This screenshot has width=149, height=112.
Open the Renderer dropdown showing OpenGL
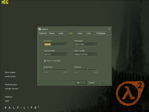55,44
